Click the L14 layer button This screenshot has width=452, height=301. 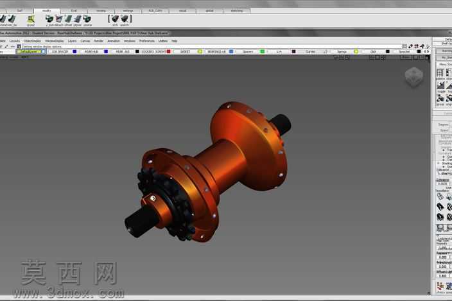coord(279,51)
